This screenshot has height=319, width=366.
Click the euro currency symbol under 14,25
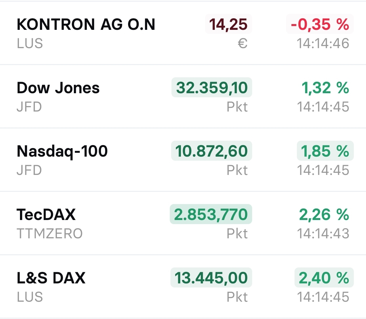coord(242,43)
